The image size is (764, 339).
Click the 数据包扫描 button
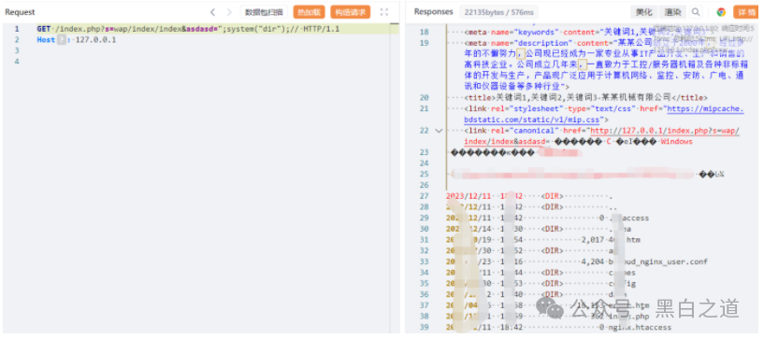coord(264,12)
